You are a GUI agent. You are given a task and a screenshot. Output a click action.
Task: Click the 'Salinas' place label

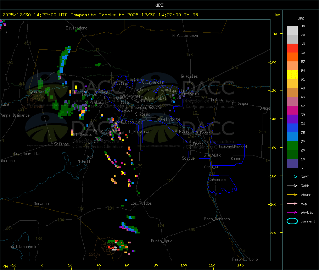[61, 144]
